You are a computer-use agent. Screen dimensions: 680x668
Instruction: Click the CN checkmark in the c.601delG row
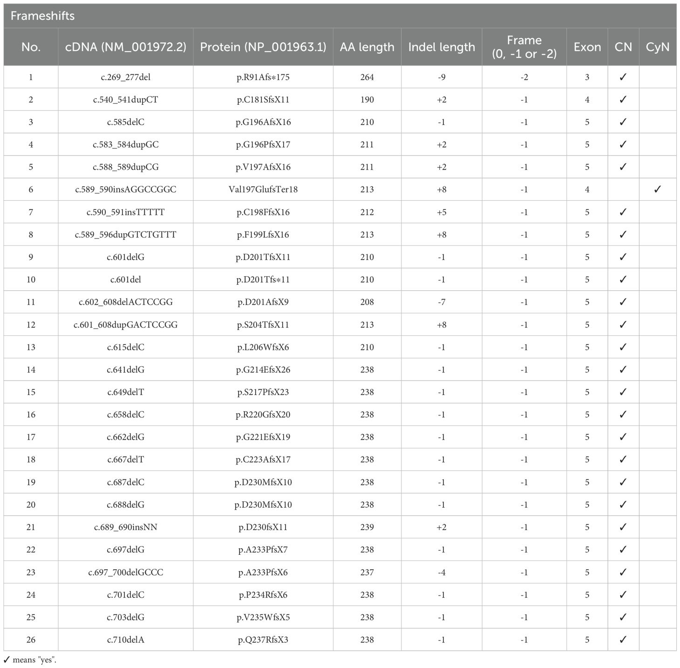tap(623, 257)
